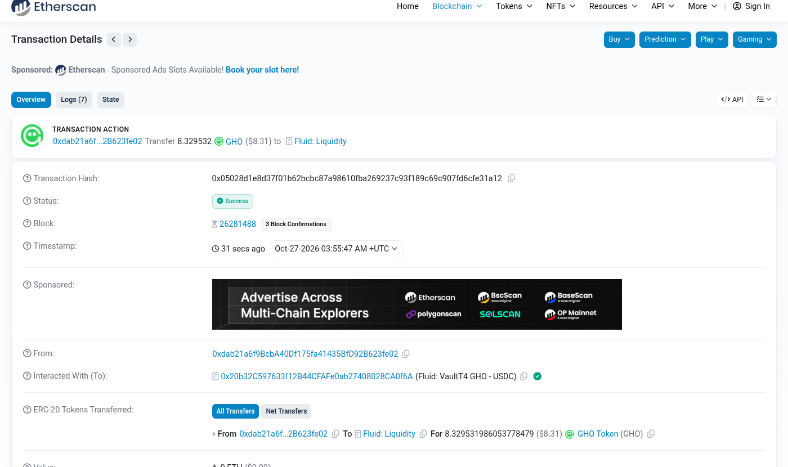Viewport: 788px width, 467px height.
Task: Click the Block help question icon
Action: 27,223
